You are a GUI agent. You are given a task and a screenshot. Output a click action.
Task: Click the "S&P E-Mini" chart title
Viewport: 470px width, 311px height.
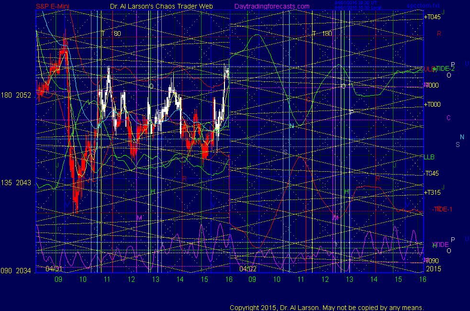pyautogui.click(x=53, y=6)
